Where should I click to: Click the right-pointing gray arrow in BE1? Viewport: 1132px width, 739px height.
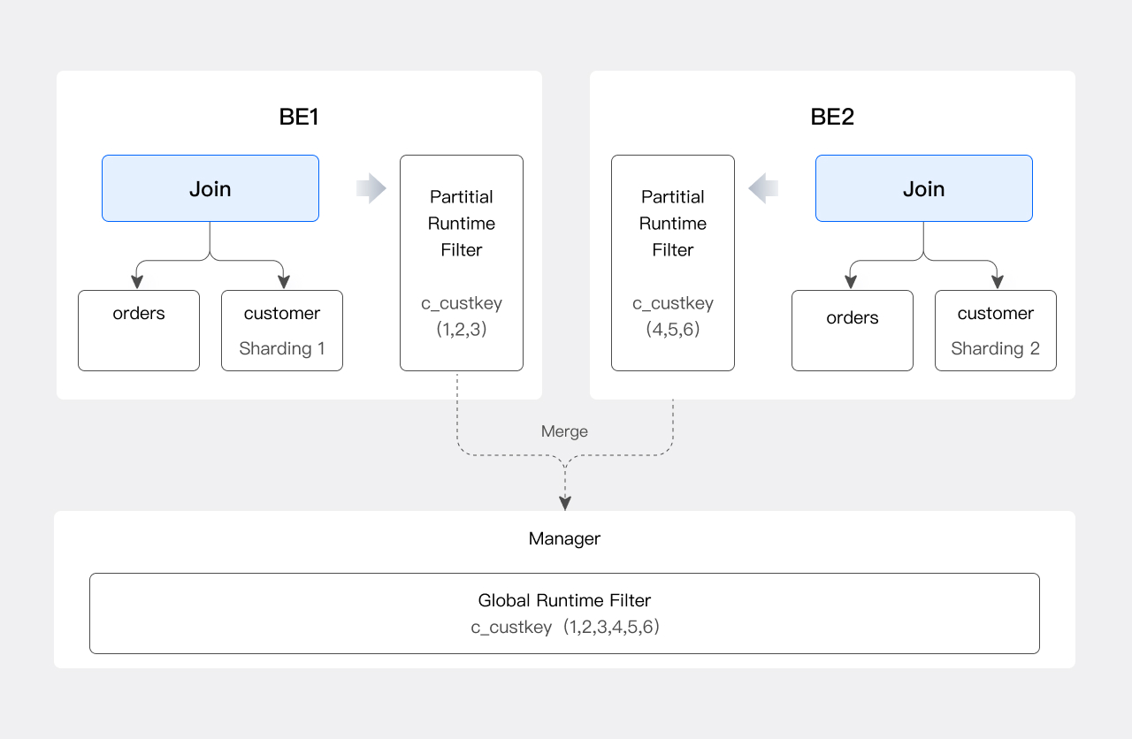click(x=372, y=188)
